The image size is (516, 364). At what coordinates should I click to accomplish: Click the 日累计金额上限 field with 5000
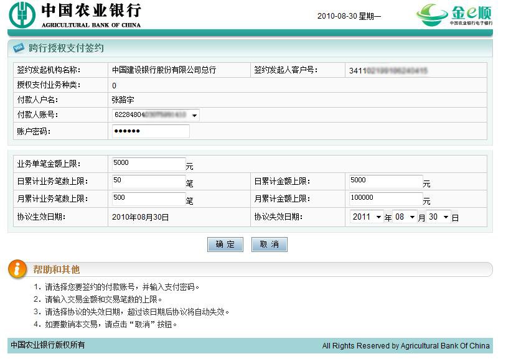pyautogui.click(x=386, y=181)
